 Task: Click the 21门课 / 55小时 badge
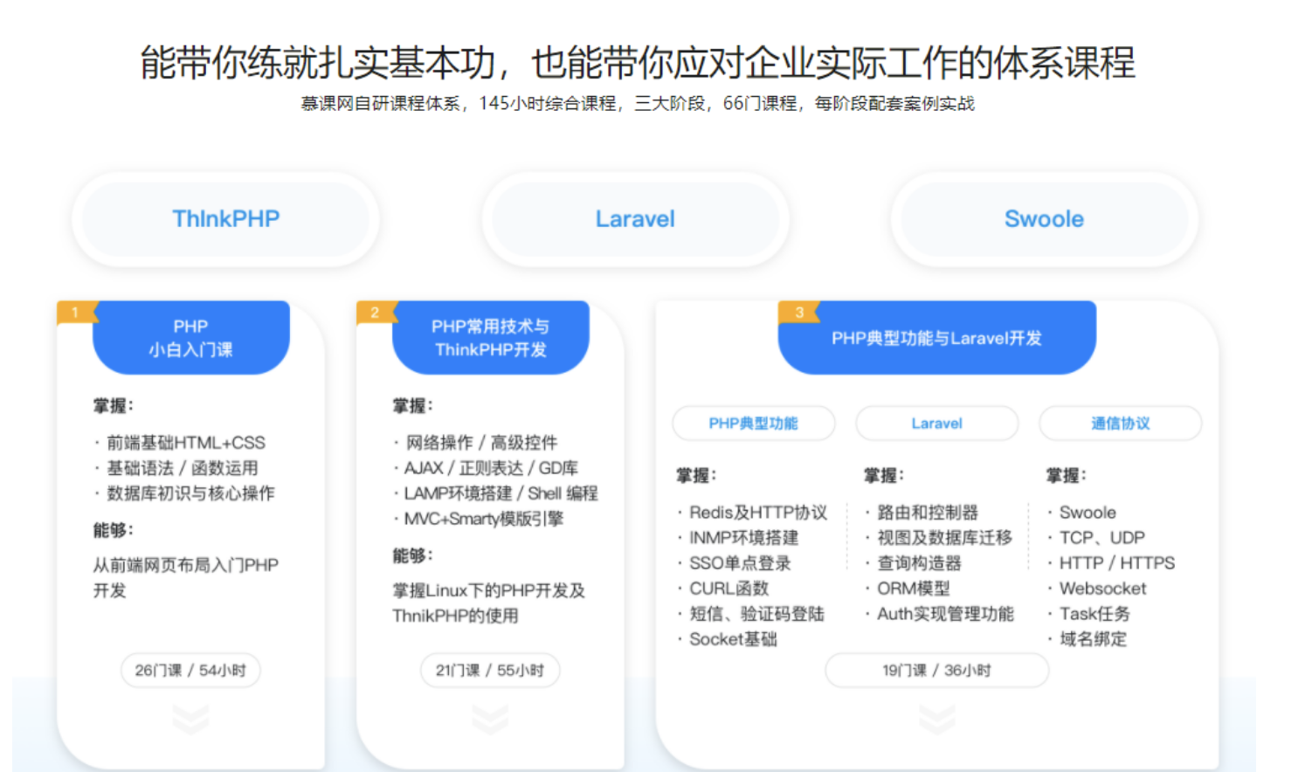[x=490, y=671]
